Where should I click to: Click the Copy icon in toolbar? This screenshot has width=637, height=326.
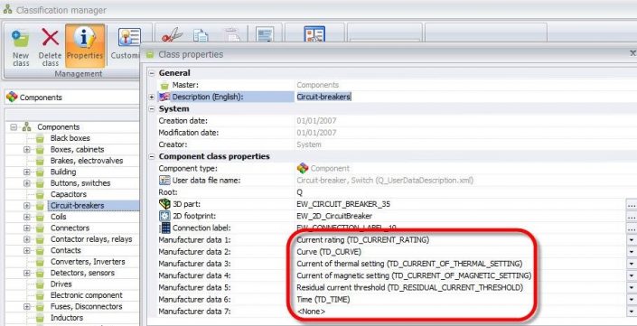point(201,36)
